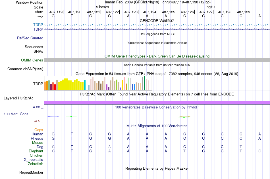Click the orange Gaps row label

tap(39, 130)
